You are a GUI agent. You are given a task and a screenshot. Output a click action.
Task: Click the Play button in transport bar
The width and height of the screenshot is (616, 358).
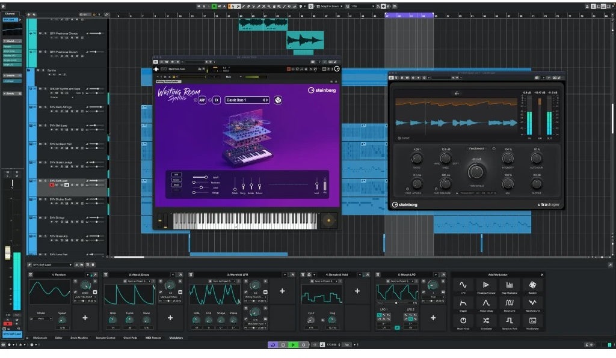(x=293, y=345)
